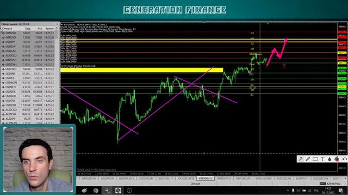The image size is (348, 195).
Task: Open the first taskbar app icon left of Chrome
Action: pyautogui.click(x=84, y=190)
